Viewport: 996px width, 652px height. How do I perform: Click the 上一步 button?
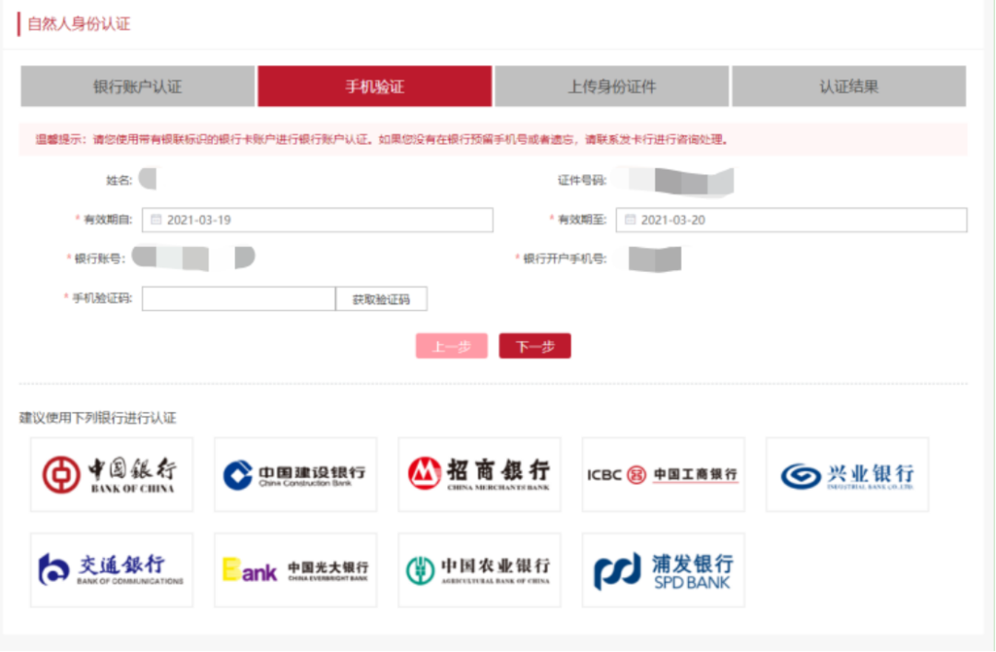coord(452,347)
